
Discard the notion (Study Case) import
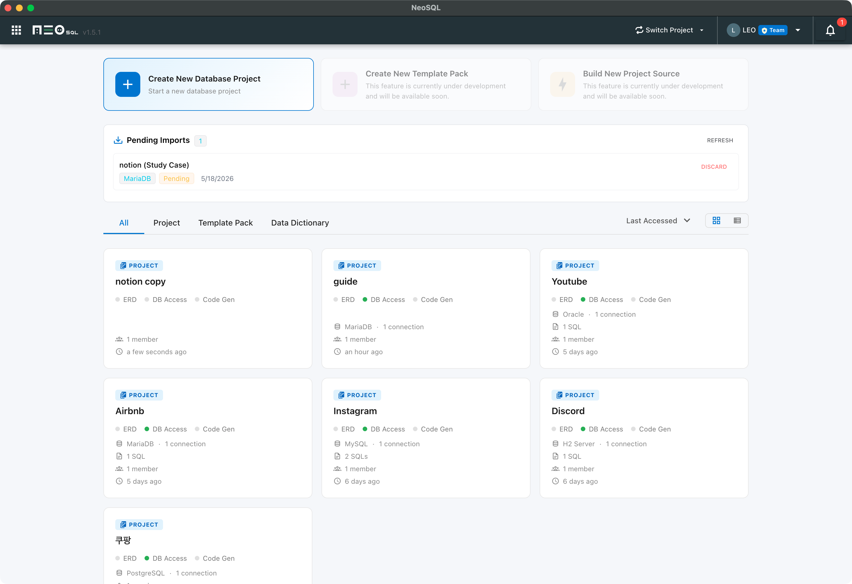click(714, 167)
